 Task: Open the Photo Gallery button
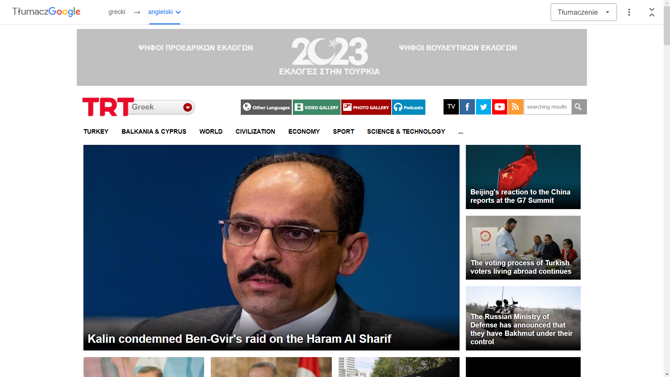click(x=366, y=107)
